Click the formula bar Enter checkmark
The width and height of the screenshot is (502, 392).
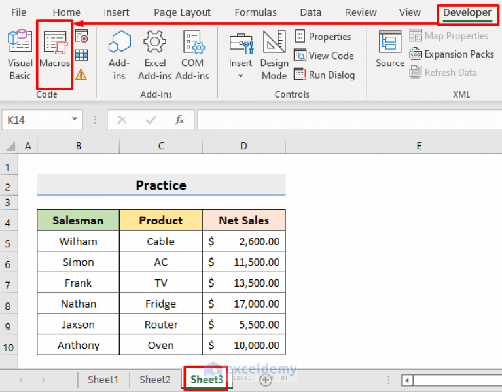pyautogui.click(x=151, y=120)
